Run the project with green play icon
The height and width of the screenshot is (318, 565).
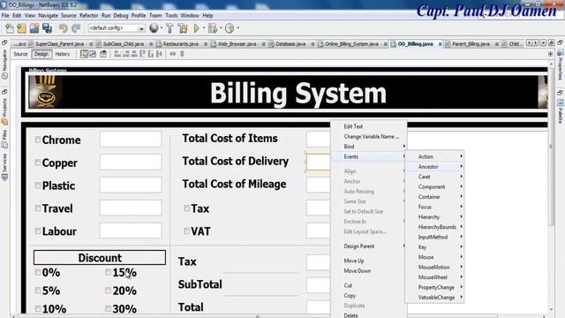196,28
